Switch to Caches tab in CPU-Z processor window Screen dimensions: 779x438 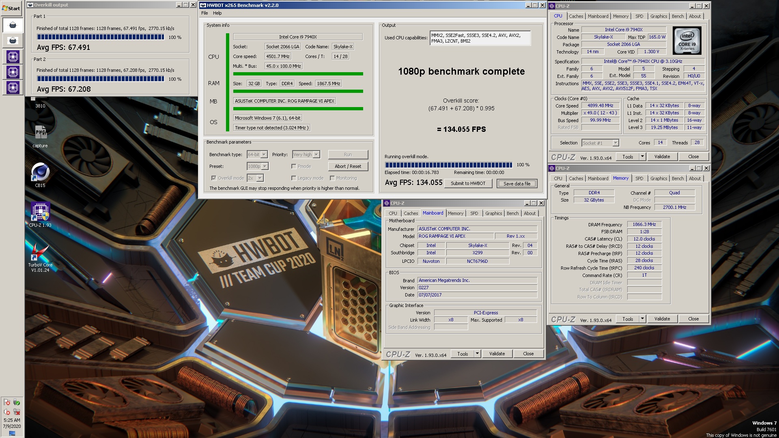coord(576,16)
